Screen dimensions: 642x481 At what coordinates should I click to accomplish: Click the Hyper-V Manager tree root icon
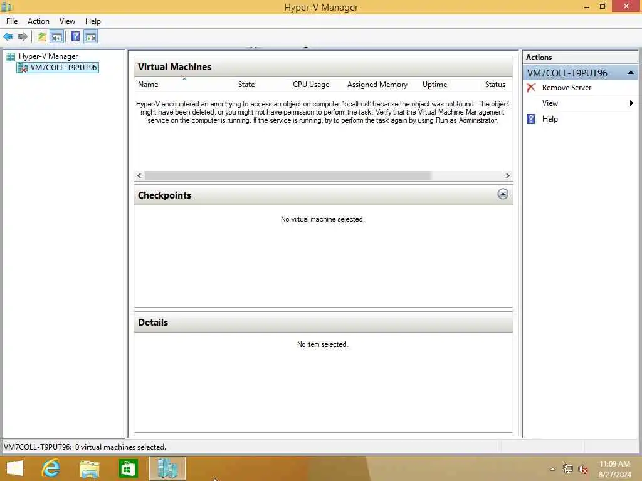[x=11, y=56]
